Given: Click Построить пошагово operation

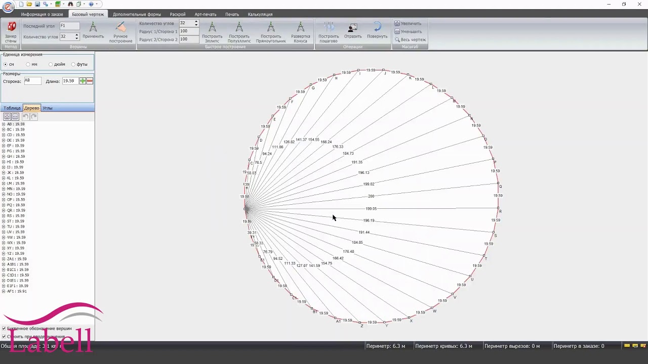Looking at the screenshot, I should tap(329, 32).
